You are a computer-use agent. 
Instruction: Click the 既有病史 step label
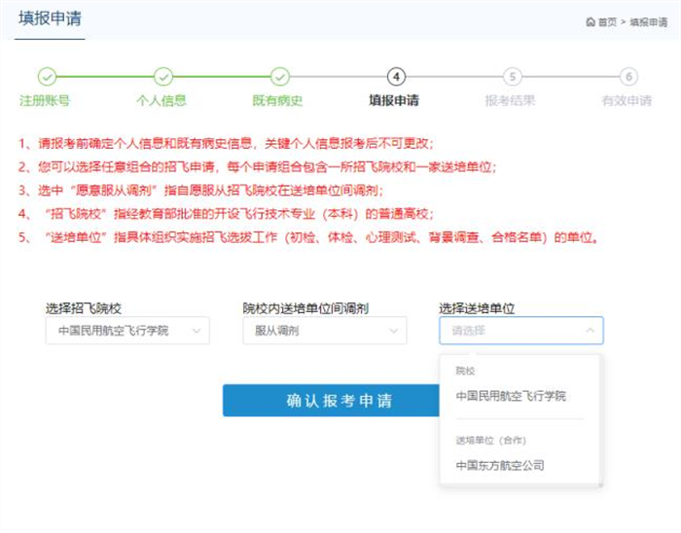pyautogui.click(x=278, y=100)
